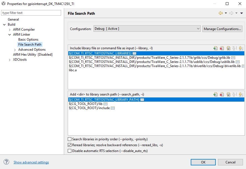Viewport: 246px width, 169px height.
Task: Click Add icon in library file list
Action: 215,48
